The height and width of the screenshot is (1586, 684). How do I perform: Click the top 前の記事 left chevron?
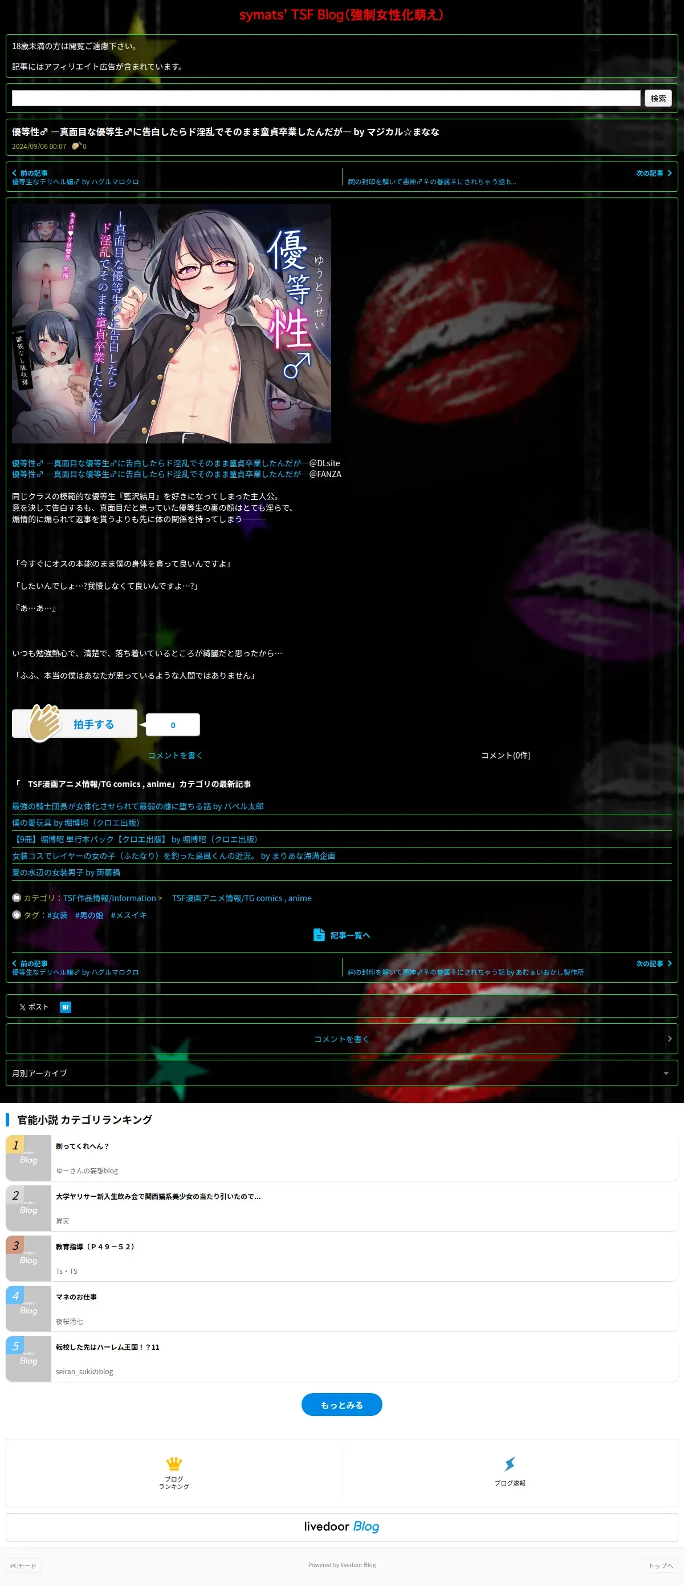(x=14, y=173)
